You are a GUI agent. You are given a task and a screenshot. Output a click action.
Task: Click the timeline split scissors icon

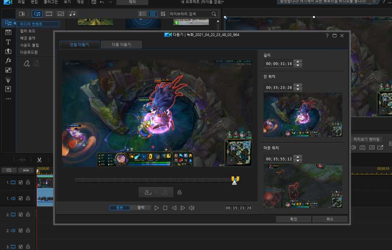(39, 160)
